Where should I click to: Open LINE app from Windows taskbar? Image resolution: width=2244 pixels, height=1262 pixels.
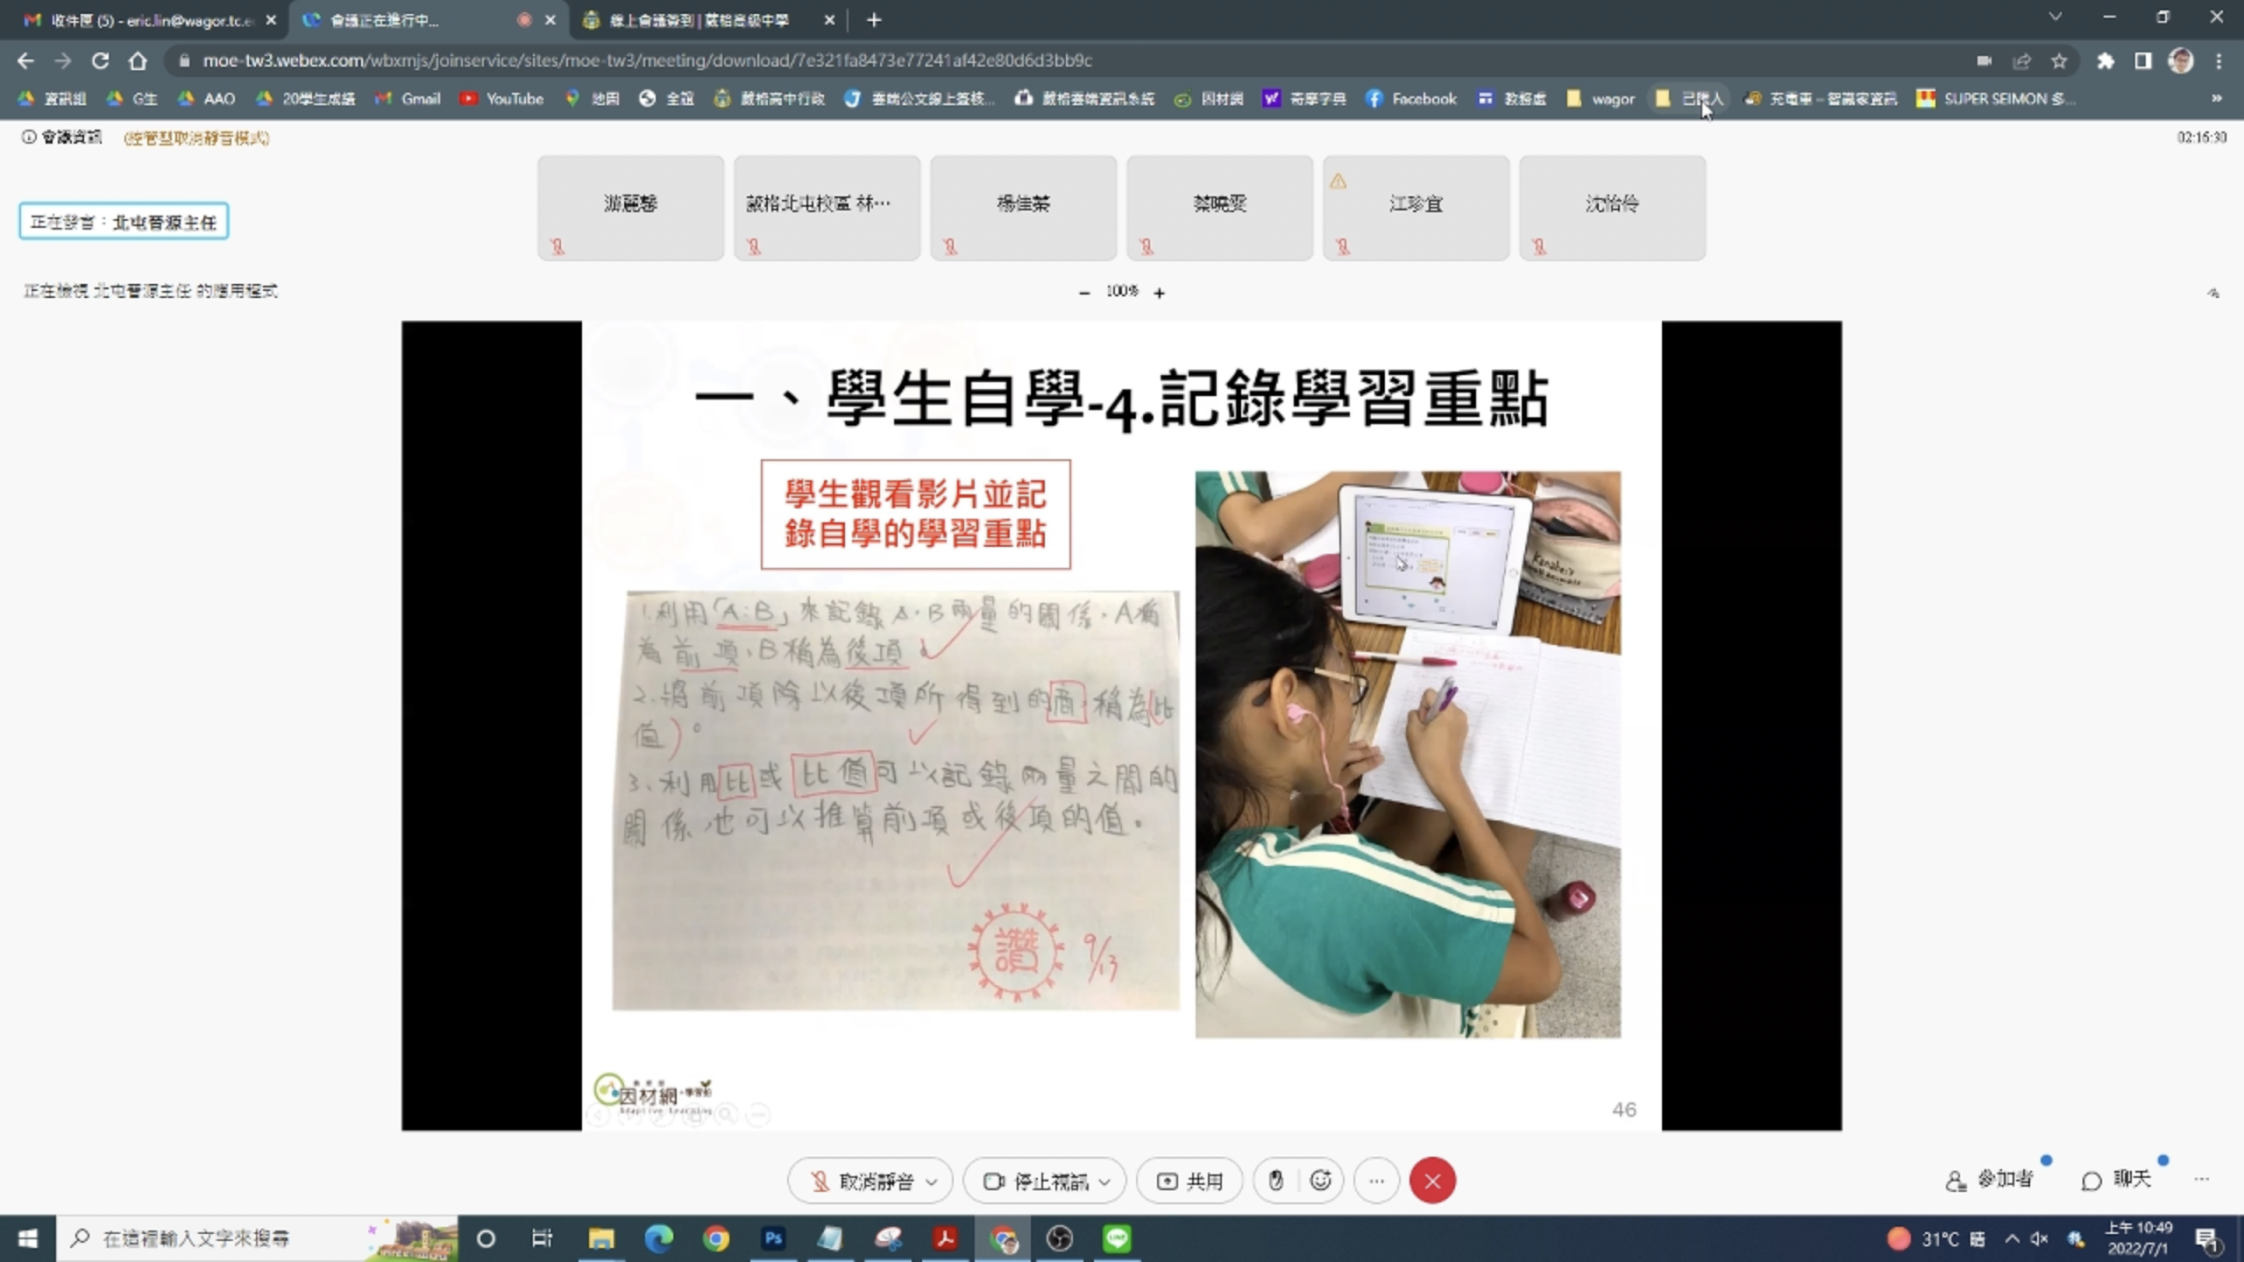(1116, 1238)
